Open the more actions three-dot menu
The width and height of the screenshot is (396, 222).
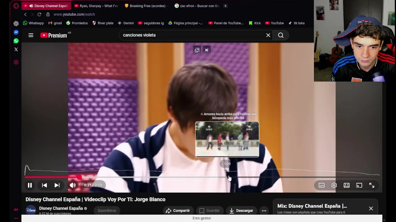point(264,211)
